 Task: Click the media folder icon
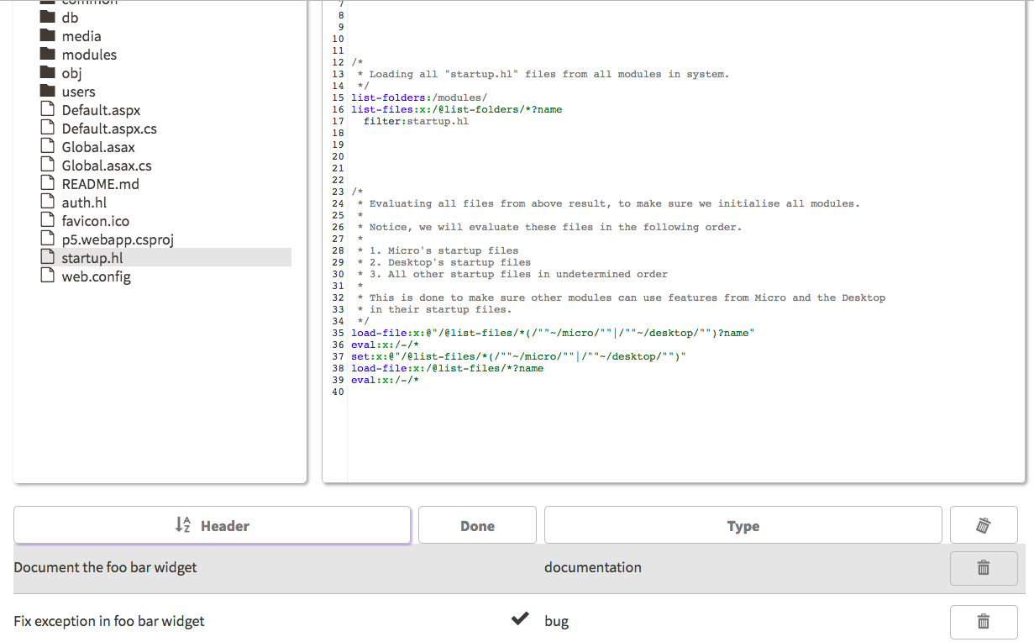(x=47, y=36)
